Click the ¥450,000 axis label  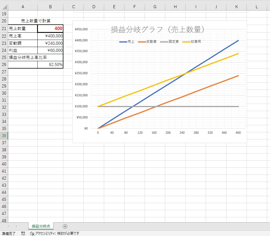81,29
